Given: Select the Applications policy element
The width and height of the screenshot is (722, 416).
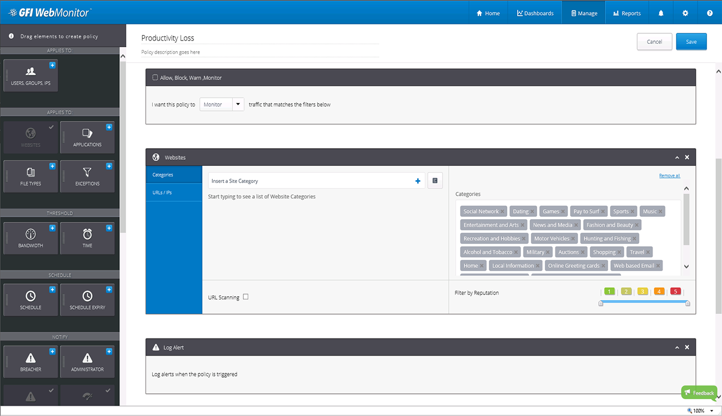Looking at the screenshot, I should (87, 138).
